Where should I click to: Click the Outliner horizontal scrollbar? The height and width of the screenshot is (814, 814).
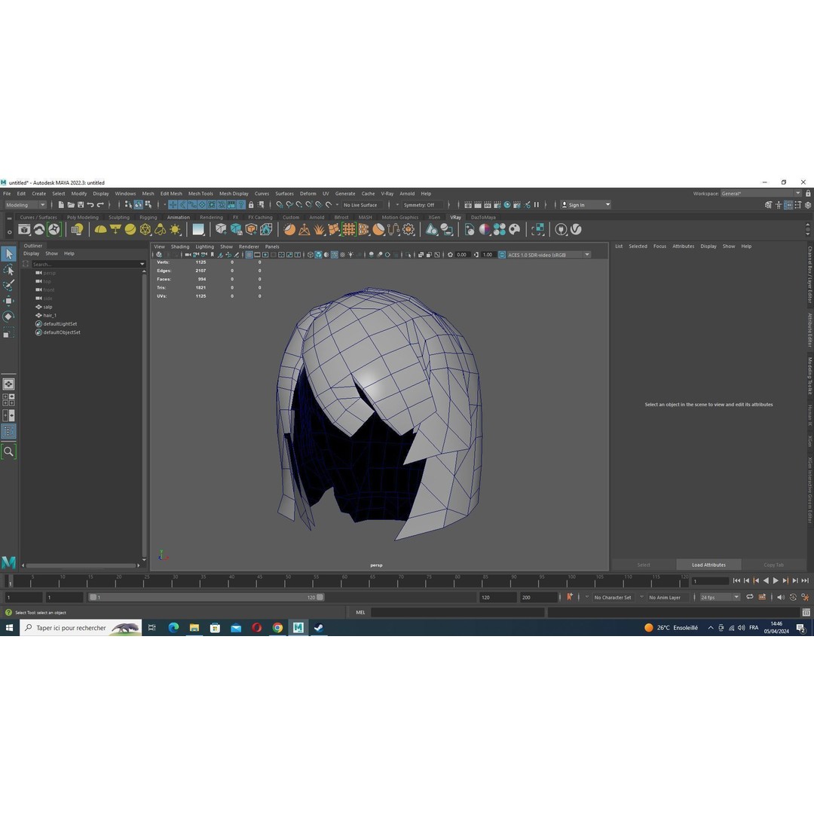pos(81,565)
